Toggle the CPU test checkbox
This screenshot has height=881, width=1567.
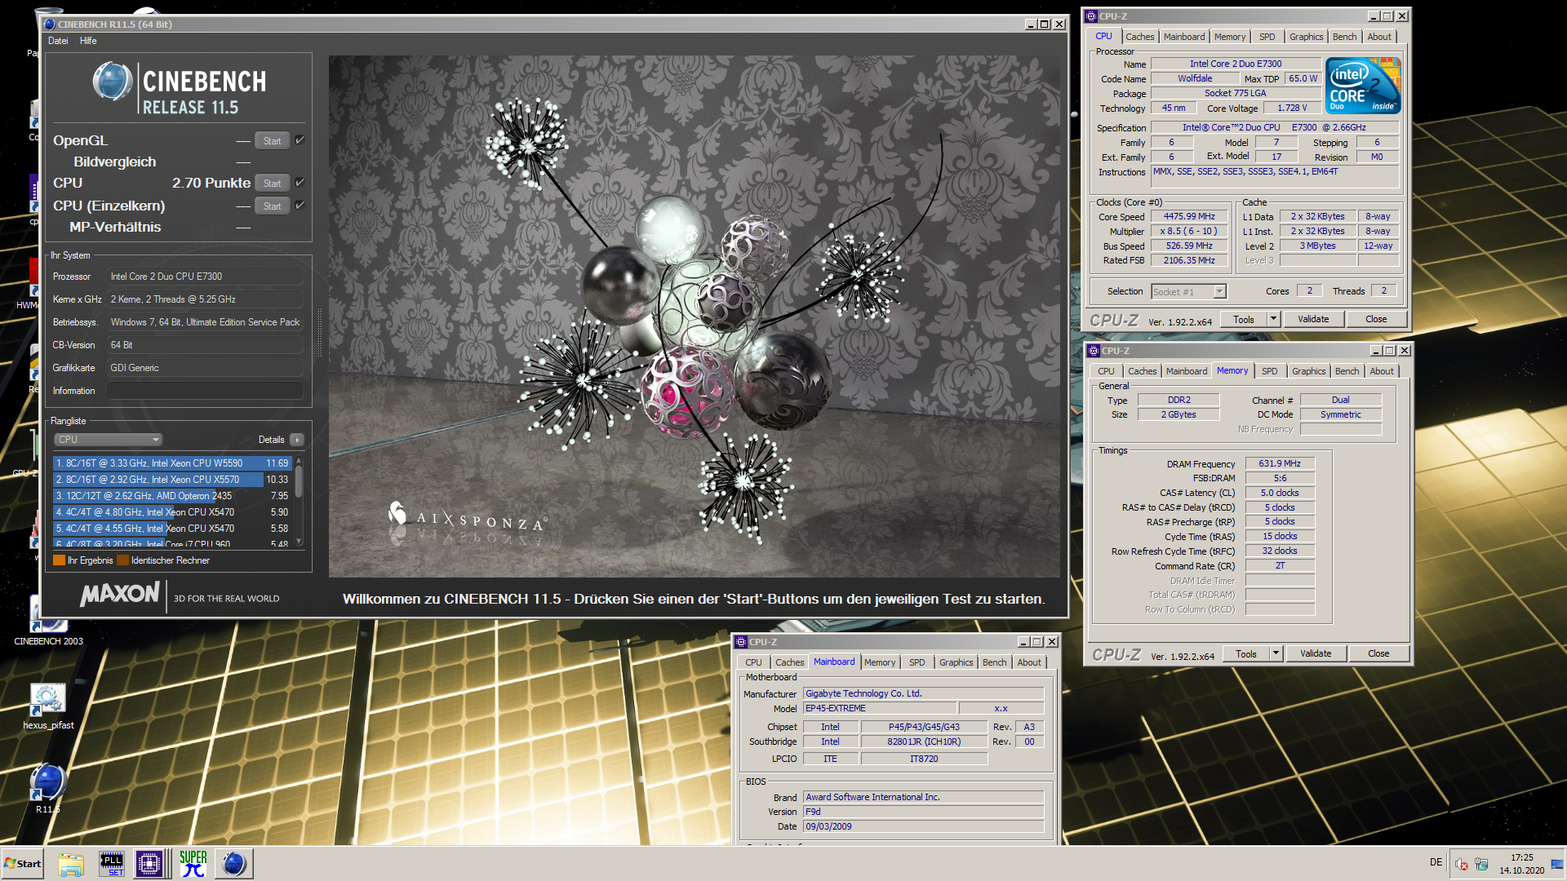(x=300, y=183)
